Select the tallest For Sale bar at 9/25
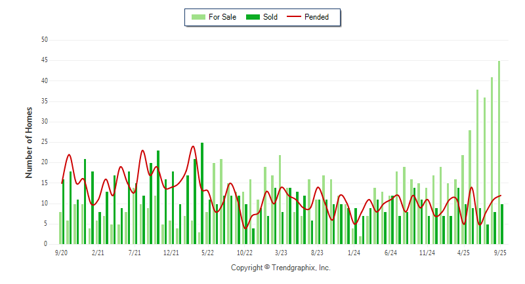Image resolution: width=525 pixels, height=284 pixels. [x=499, y=152]
